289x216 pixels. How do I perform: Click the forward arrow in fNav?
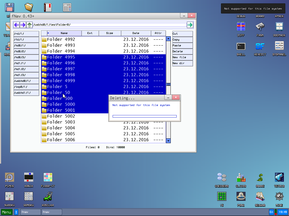coord(23,25)
